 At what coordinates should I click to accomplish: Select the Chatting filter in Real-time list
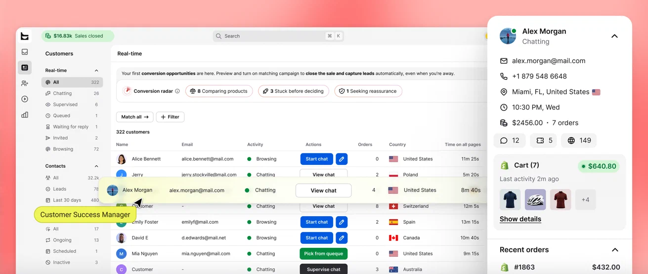(x=72, y=93)
